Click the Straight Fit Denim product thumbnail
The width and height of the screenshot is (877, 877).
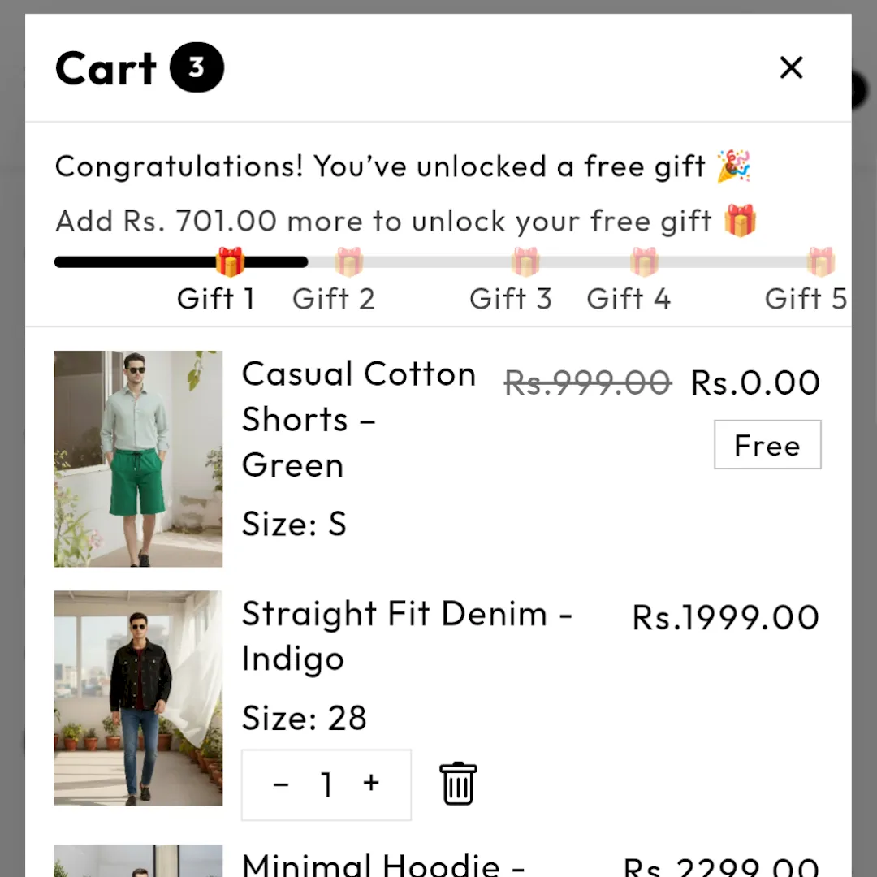(x=138, y=698)
